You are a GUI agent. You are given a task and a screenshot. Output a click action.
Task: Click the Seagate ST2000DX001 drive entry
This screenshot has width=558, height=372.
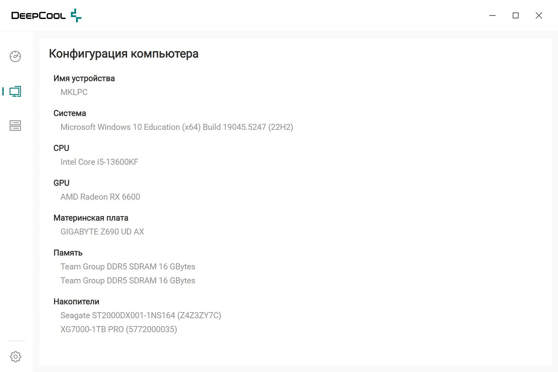tap(141, 316)
